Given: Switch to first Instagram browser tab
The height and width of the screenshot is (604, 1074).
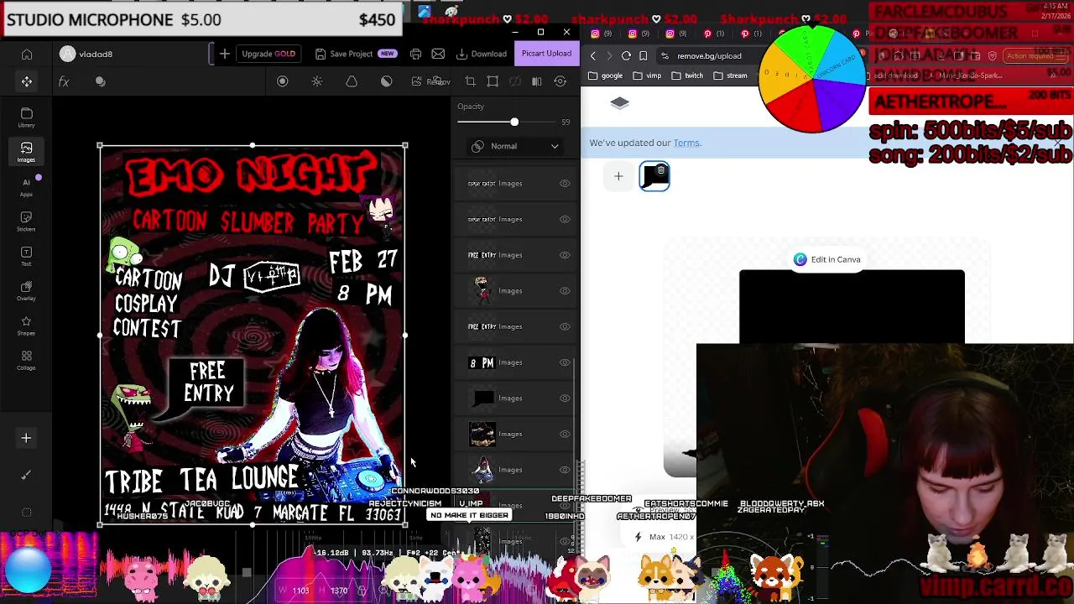Looking at the screenshot, I should (x=600, y=34).
